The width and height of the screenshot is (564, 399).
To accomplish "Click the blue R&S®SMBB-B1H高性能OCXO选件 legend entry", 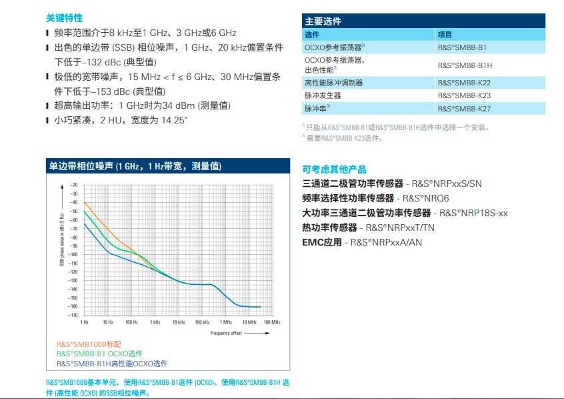I will 111,364.
